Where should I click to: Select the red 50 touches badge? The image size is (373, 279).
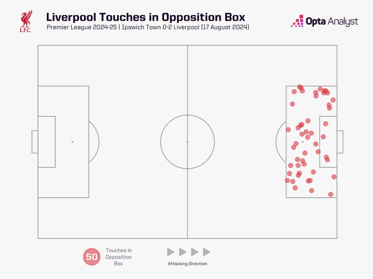coord(92,257)
